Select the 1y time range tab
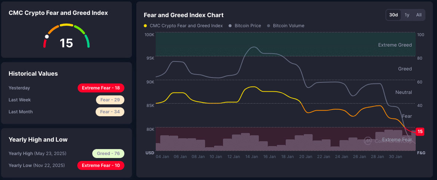The image size is (437, 180). coord(407,15)
